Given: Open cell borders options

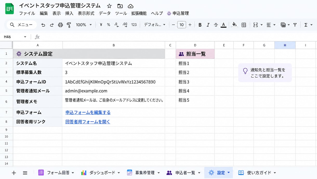Looking at the screenshot, I should (x=244, y=25).
